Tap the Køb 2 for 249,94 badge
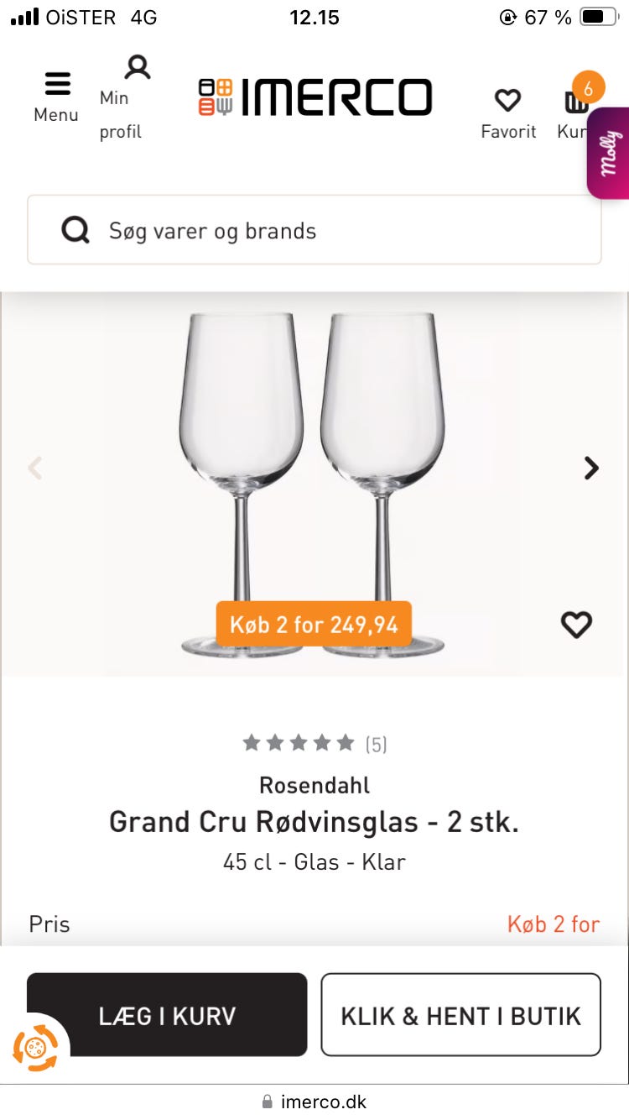The height and width of the screenshot is (1120, 629). tap(314, 624)
